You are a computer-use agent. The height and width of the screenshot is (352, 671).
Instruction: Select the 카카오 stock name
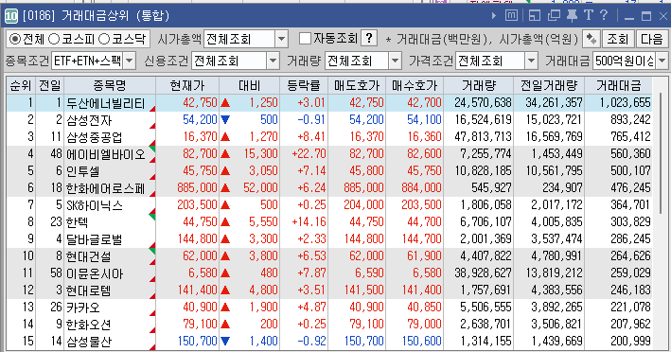pos(83,308)
